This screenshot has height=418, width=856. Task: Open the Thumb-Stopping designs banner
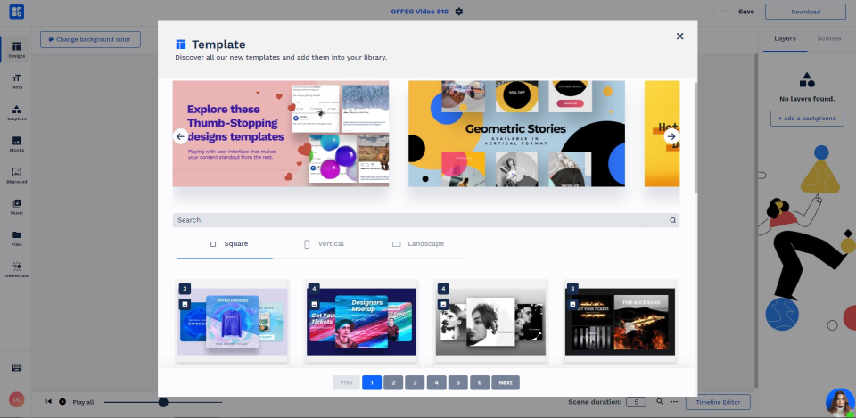pyautogui.click(x=281, y=134)
